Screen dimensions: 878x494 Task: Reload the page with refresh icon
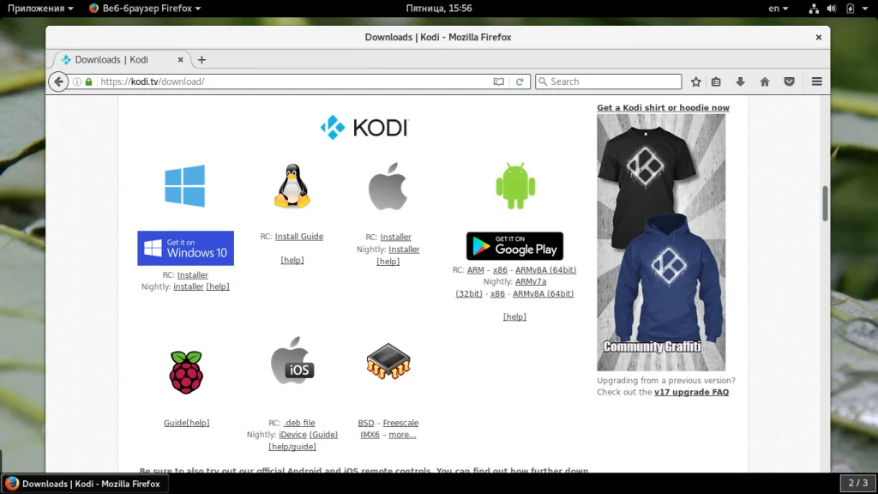[x=520, y=81]
